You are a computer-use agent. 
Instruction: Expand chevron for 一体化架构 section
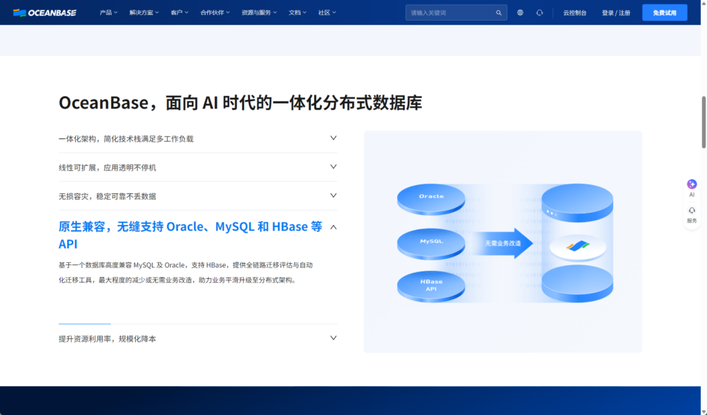(333, 138)
